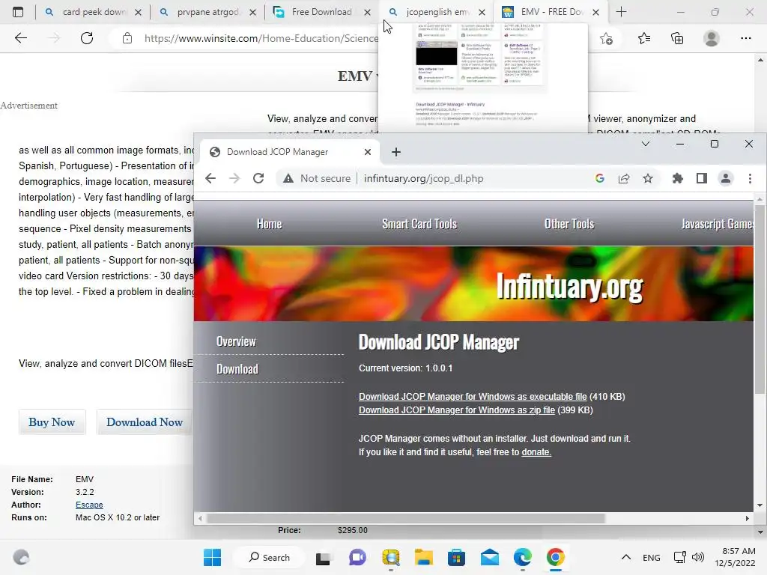This screenshot has width=767, height=575.
Task: Click Chrome page vertical scrollbar
Action: pyautogui.click(x=760, y=299)
